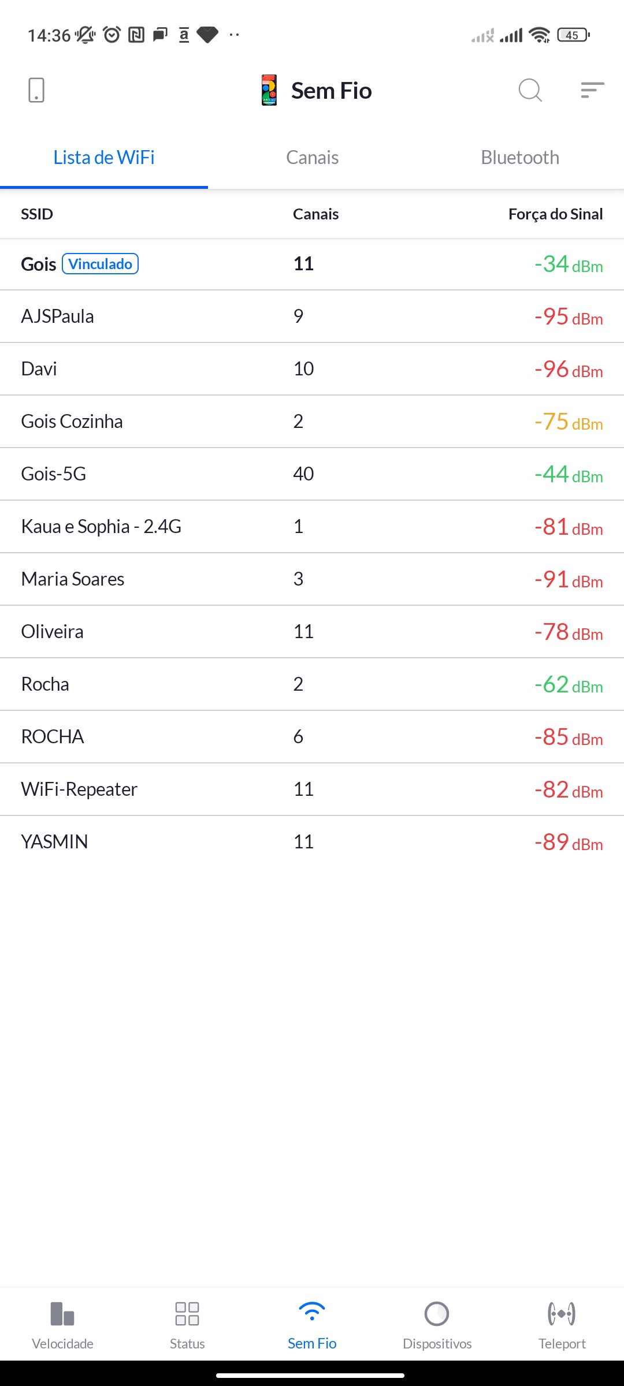
Task: Sort by Força do Sinal column header
Action: 555,214
